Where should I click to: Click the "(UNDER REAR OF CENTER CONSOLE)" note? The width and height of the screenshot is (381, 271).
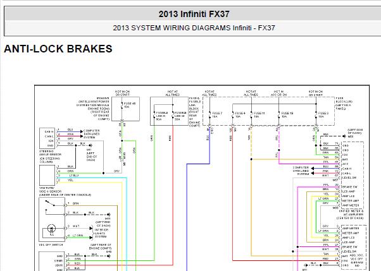click(x=65, y=195)
